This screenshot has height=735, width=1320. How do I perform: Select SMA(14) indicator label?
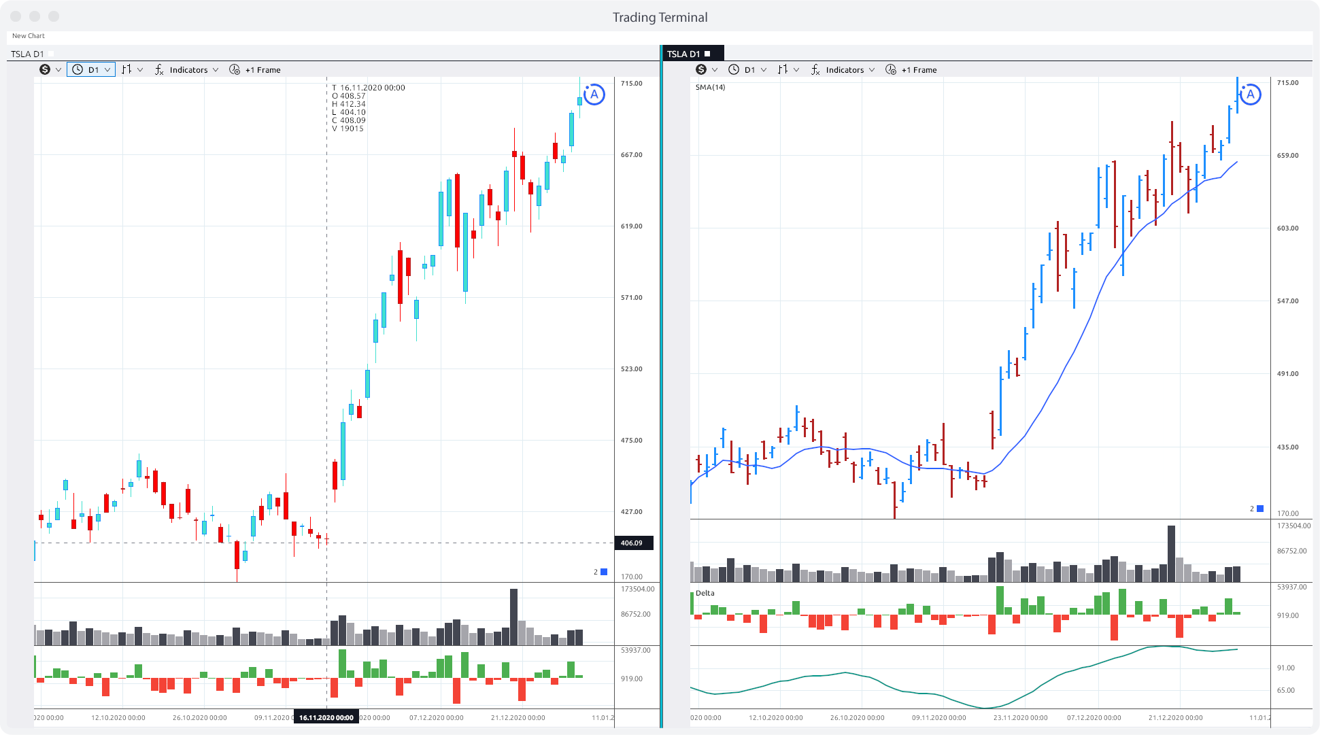710,87
